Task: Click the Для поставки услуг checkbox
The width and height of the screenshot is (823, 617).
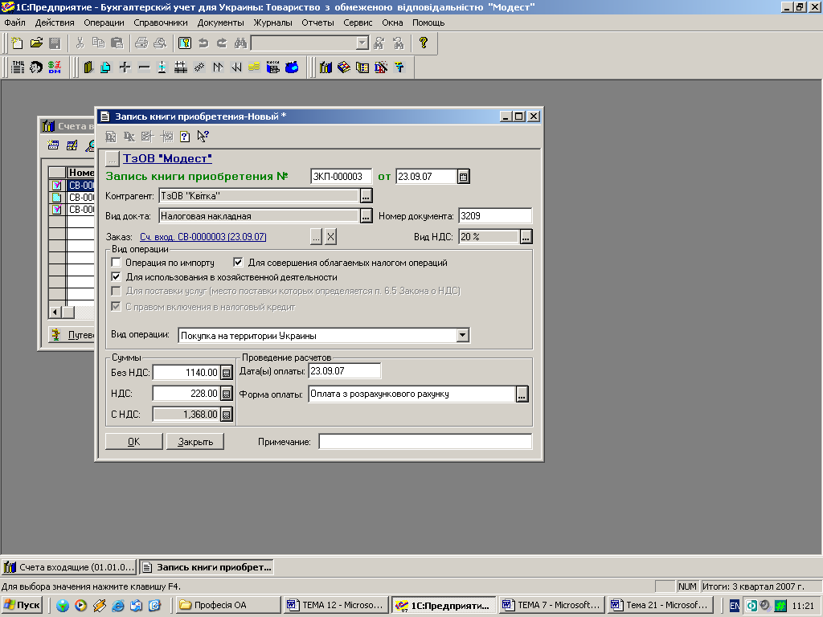Action: click(117, 291)
